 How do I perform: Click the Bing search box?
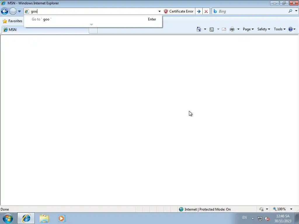pos(252,11)
